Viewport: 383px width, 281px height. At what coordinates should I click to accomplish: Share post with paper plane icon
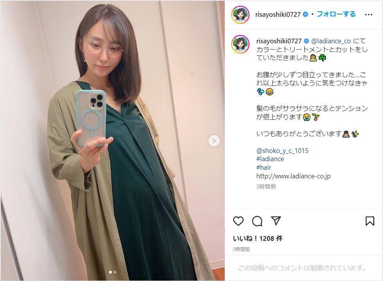point(276,221)
